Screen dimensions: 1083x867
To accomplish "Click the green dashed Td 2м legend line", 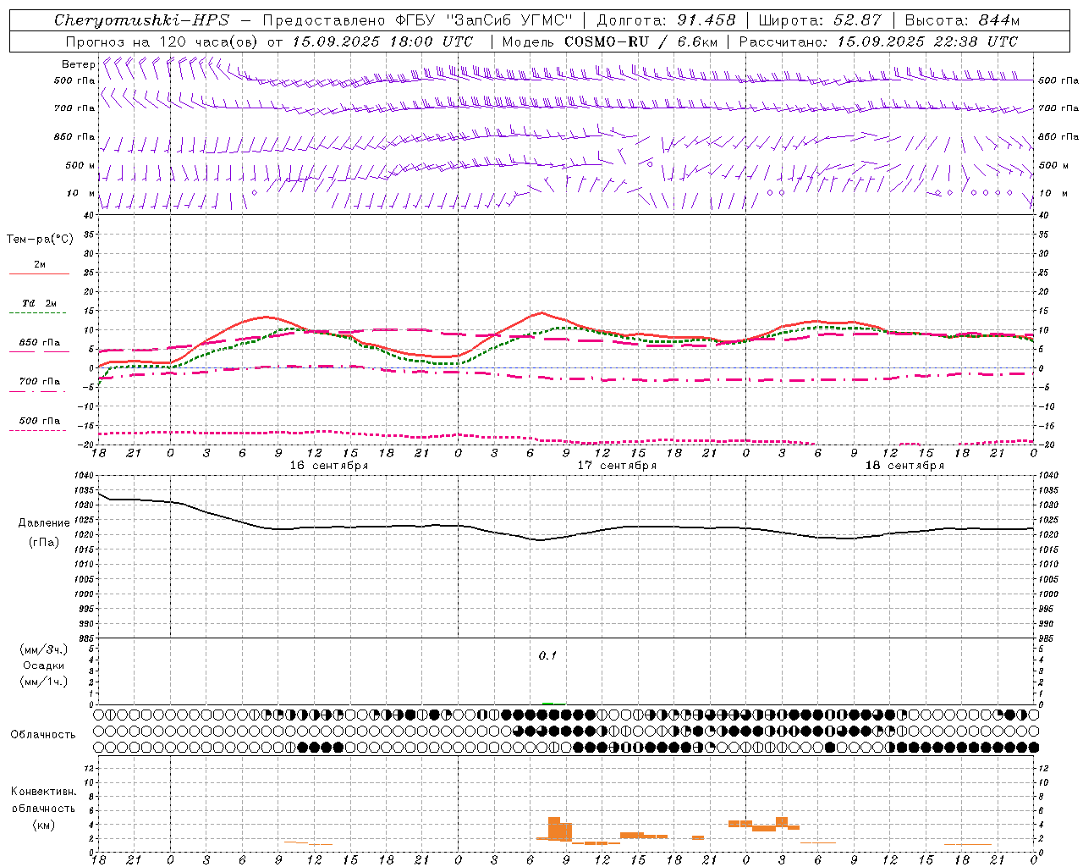I will point(37,313).
